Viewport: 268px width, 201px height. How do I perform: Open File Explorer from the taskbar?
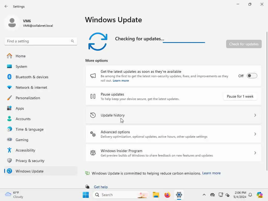156,195
